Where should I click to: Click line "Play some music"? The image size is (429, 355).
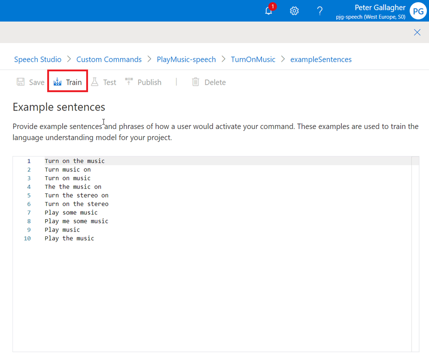pyautogui.click(x=71, y=213)
